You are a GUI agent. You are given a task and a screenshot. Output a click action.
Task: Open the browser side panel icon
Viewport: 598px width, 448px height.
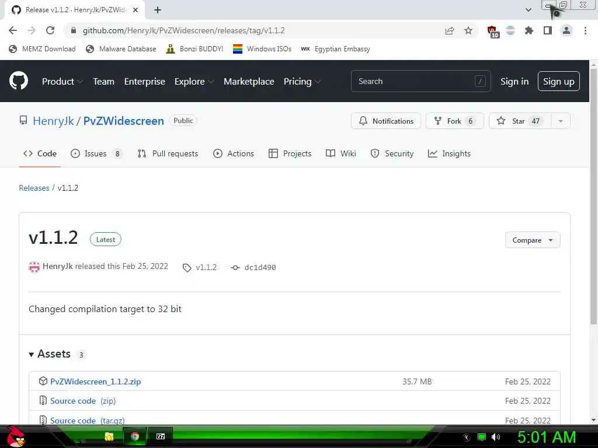[548, 30]
